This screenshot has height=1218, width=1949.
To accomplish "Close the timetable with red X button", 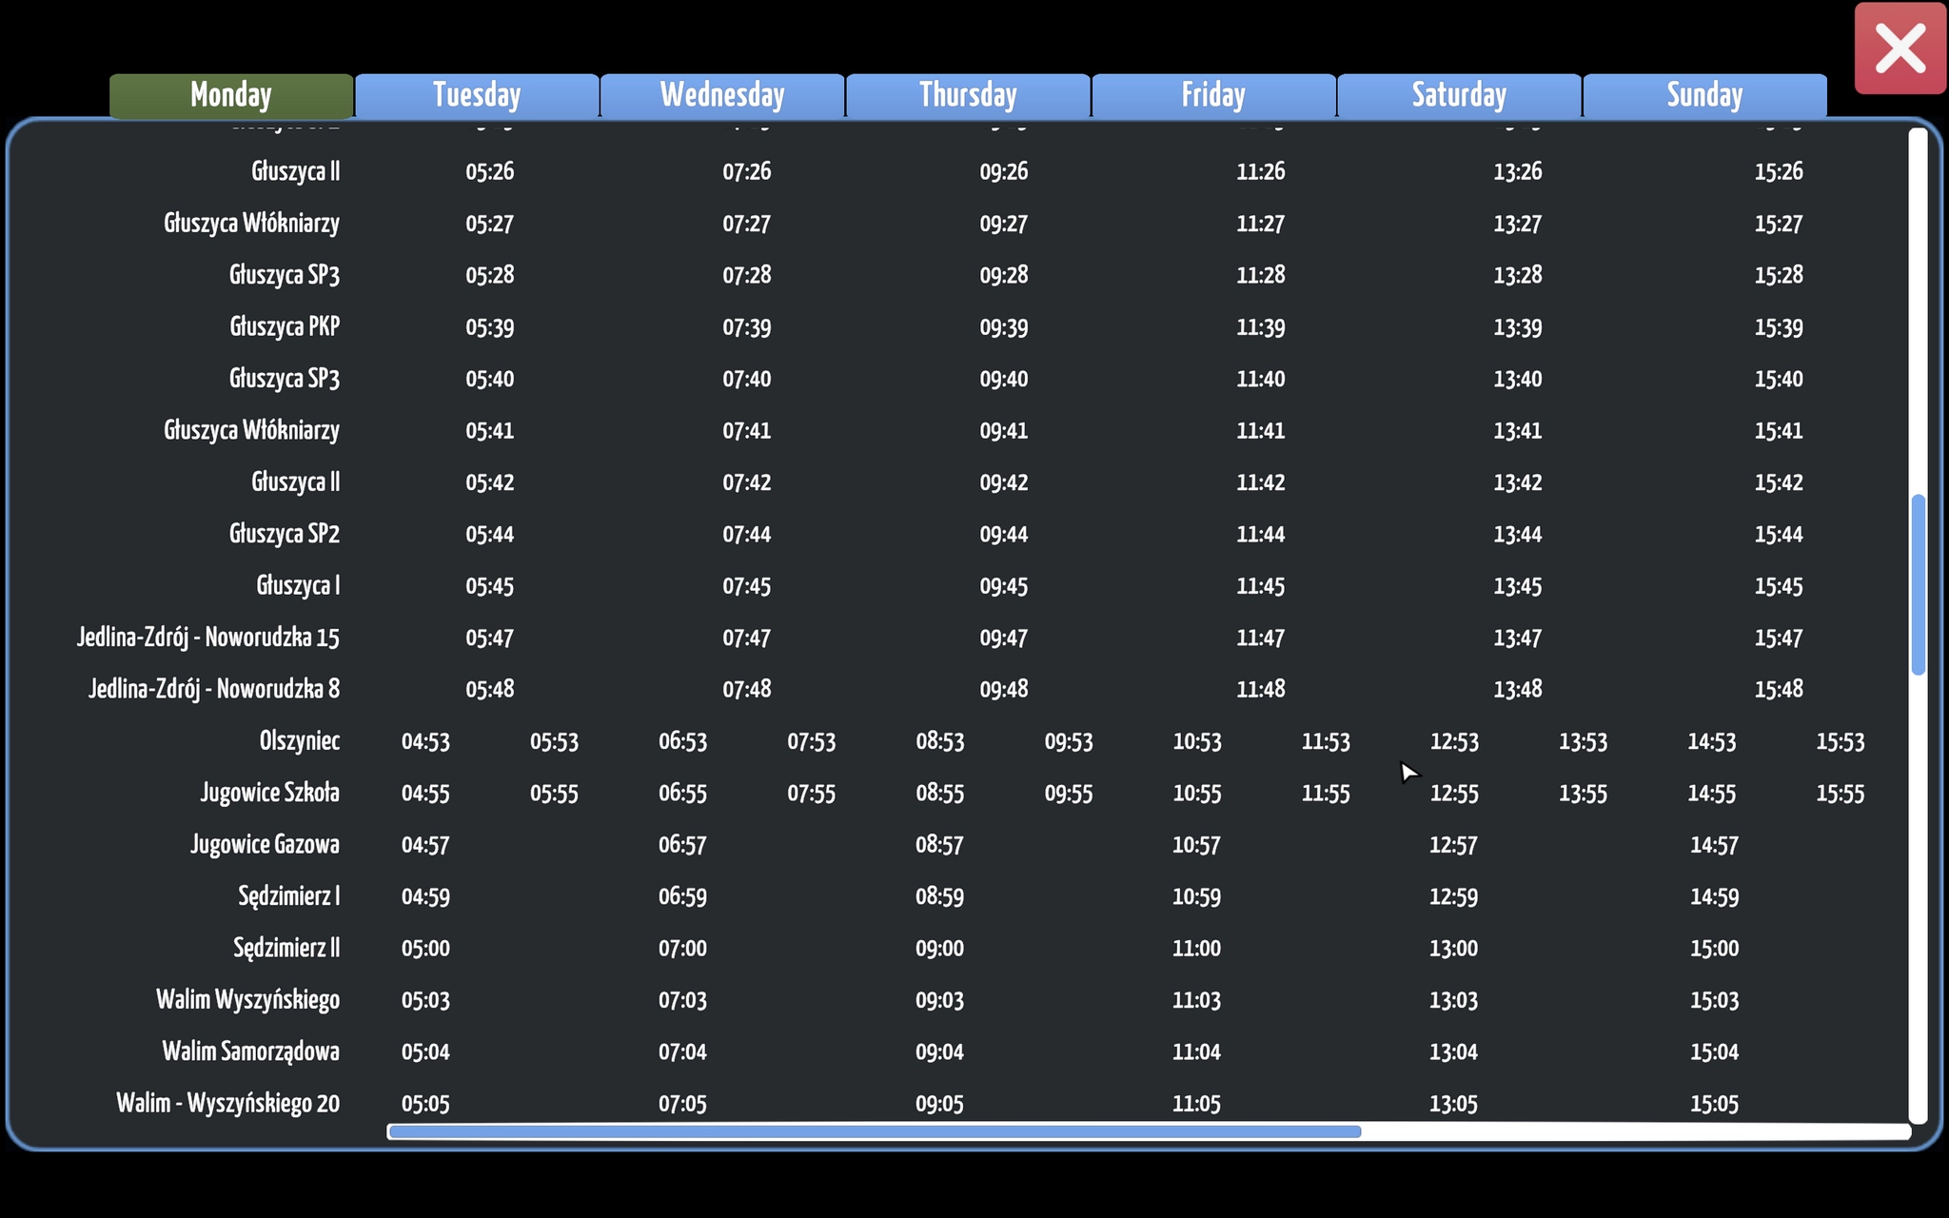I will [x=1900, y=49].
